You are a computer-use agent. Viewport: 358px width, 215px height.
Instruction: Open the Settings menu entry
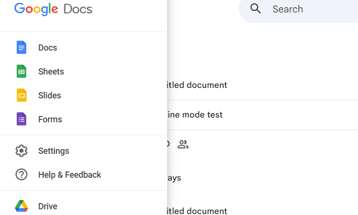point(53,151)
